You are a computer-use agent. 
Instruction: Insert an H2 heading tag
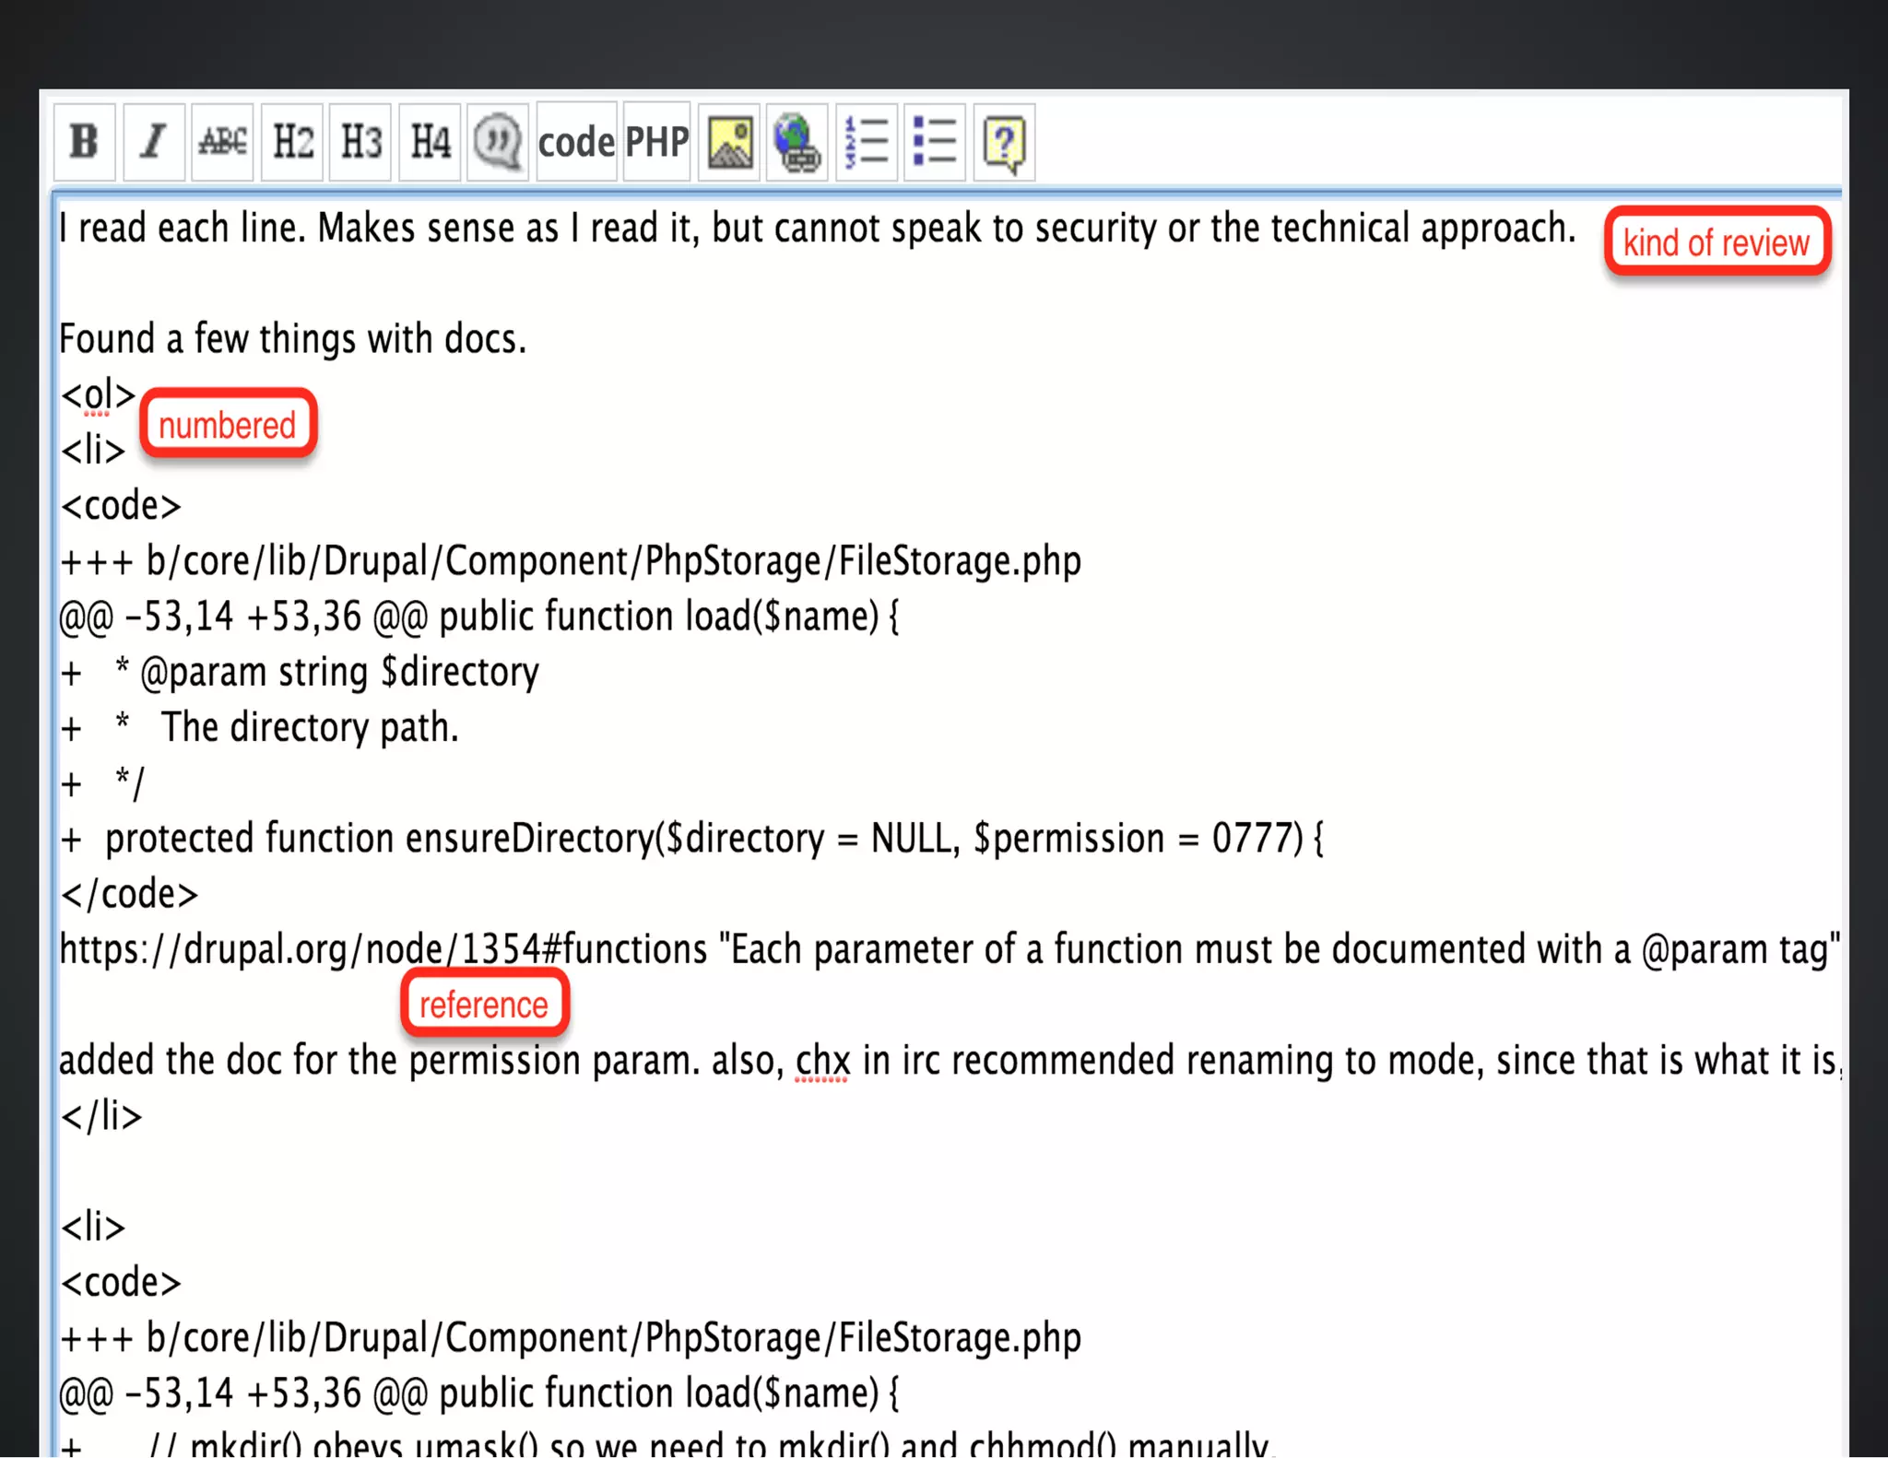point(292,142)
